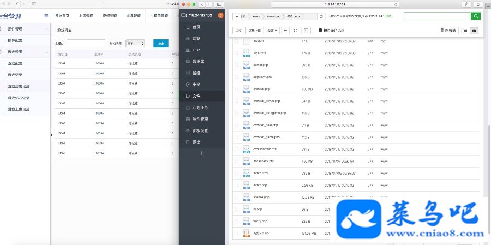Switch file manager to list view
The height and width of the screenshot is (245, 491).
(x=474, y=31)
